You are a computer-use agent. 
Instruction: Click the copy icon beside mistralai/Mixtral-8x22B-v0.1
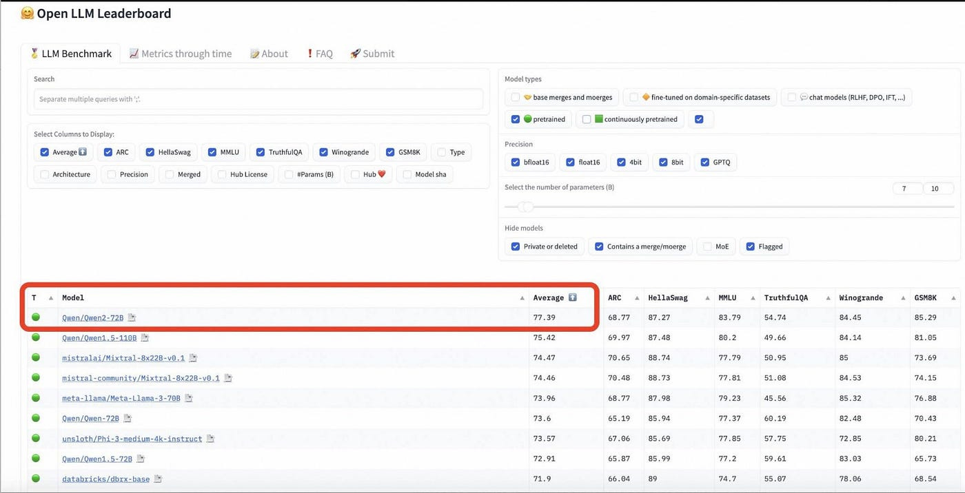tap(194, 358)
